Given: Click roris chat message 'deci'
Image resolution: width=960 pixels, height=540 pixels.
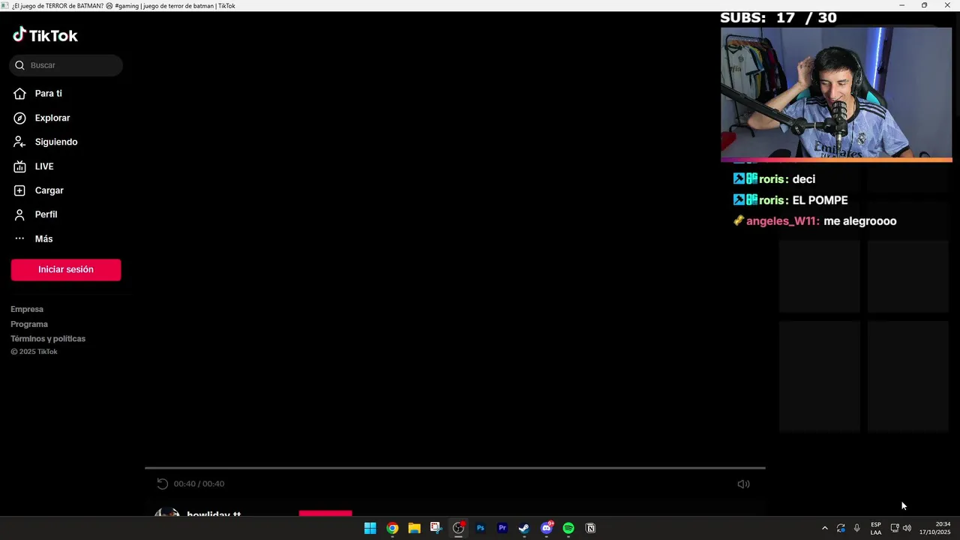Looking at the screenshot, I should tap(803, 179).
